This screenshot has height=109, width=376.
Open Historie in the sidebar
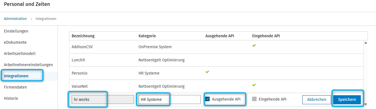11,98
